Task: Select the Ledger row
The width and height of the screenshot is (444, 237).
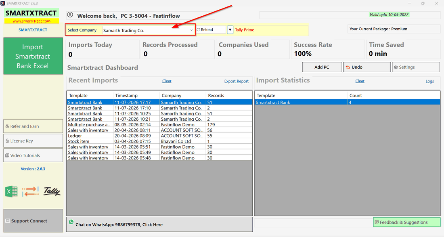Action: point(159,136)
